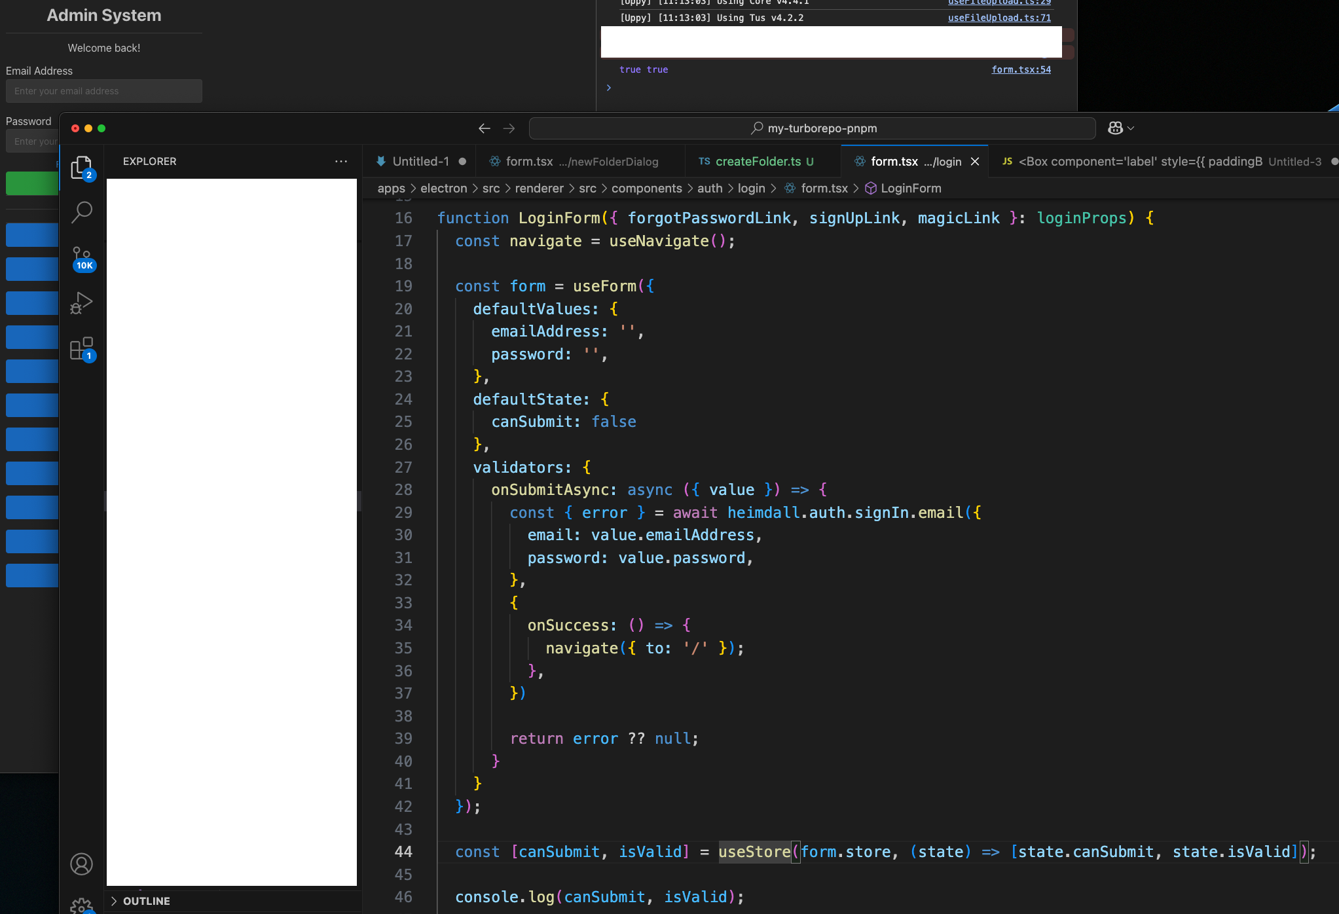This screenshot has height=914, width=1339.
Task: Expand the Copilot dropdown chevron
Action: click(x=1131, y=128)
